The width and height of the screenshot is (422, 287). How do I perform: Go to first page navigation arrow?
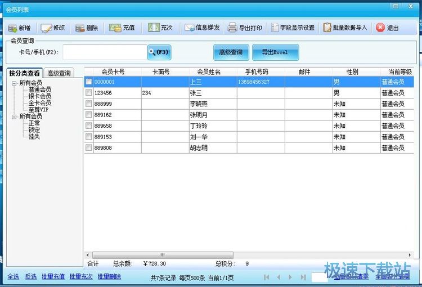(x=267, y=277)
